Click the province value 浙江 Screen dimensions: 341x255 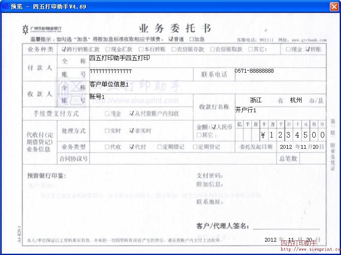[256, 100]
